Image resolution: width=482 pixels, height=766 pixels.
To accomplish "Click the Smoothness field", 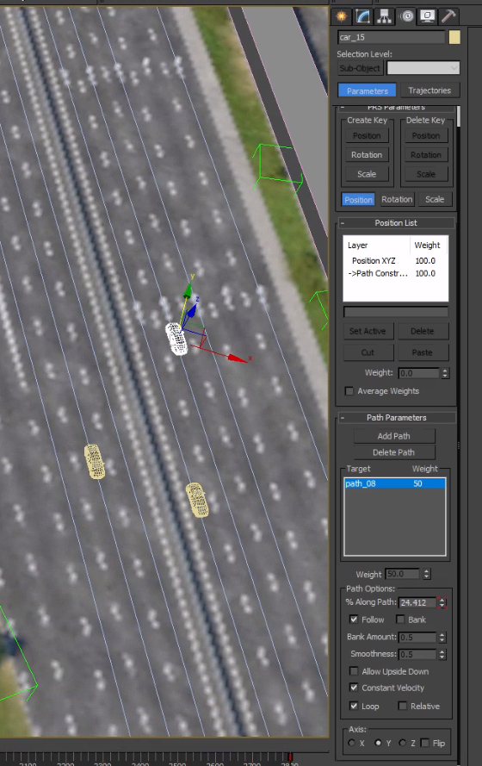I will [417, 654].
